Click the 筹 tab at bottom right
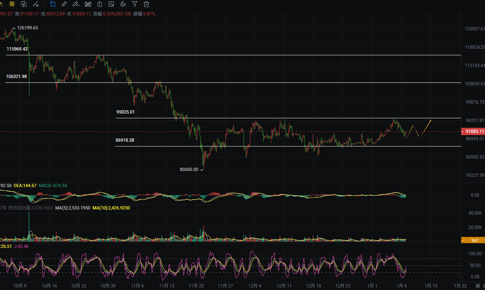This screenshot has height=290, width=485. (478, 286)
